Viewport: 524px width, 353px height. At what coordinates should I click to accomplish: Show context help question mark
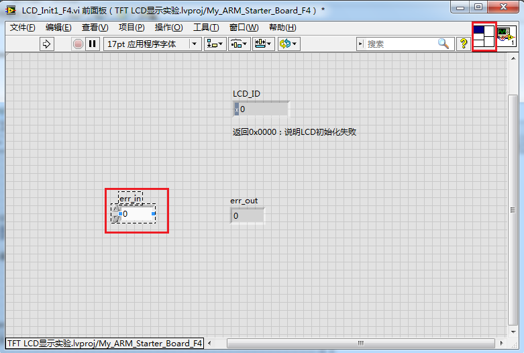[464, 44]
